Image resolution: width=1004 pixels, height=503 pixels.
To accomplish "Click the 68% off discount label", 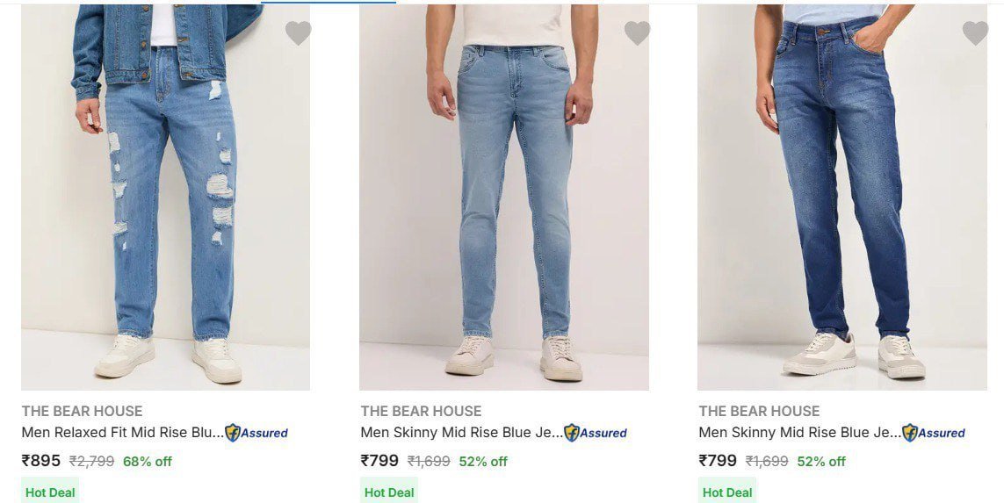I will pyautogui.click(x=148, y=462).
